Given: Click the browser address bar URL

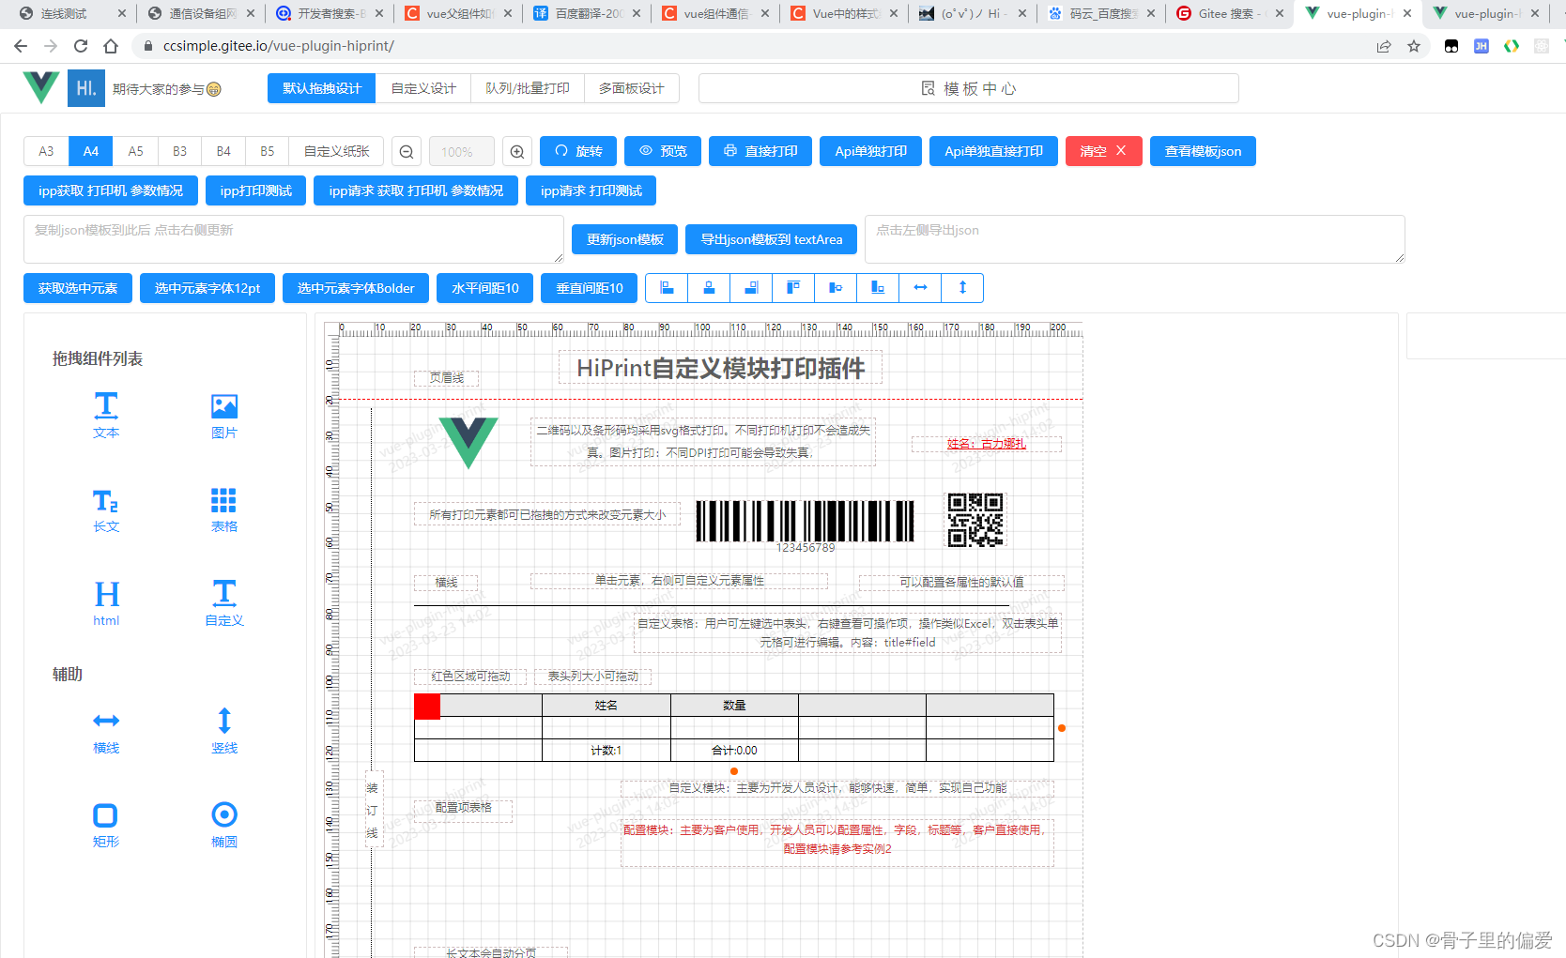Looking at the screenshot, I should (278, 46).
